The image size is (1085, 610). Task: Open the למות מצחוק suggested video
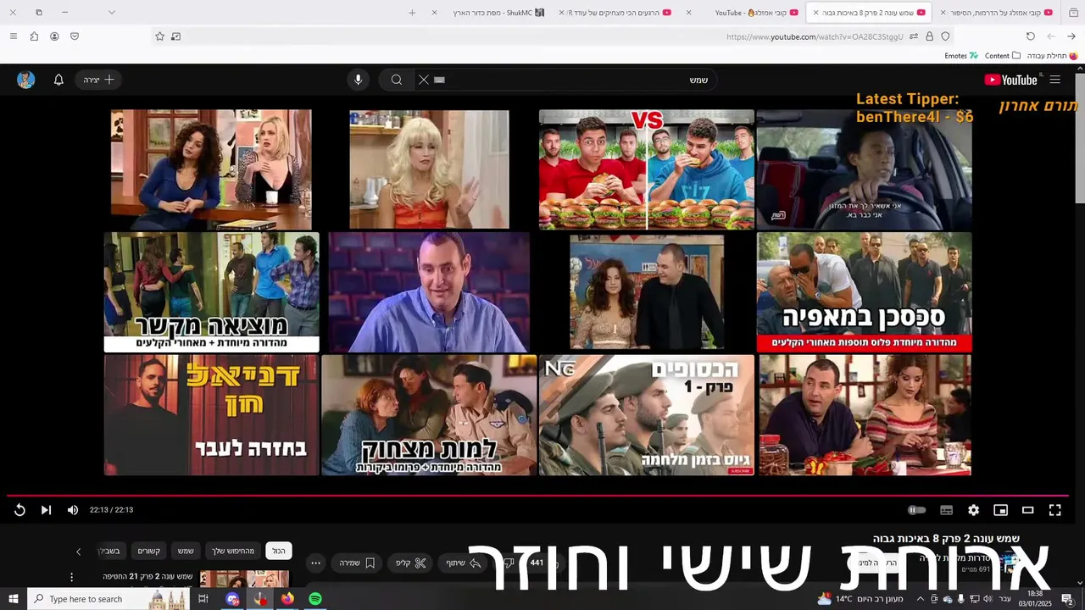pyautogui.click(x=429, y=415)
